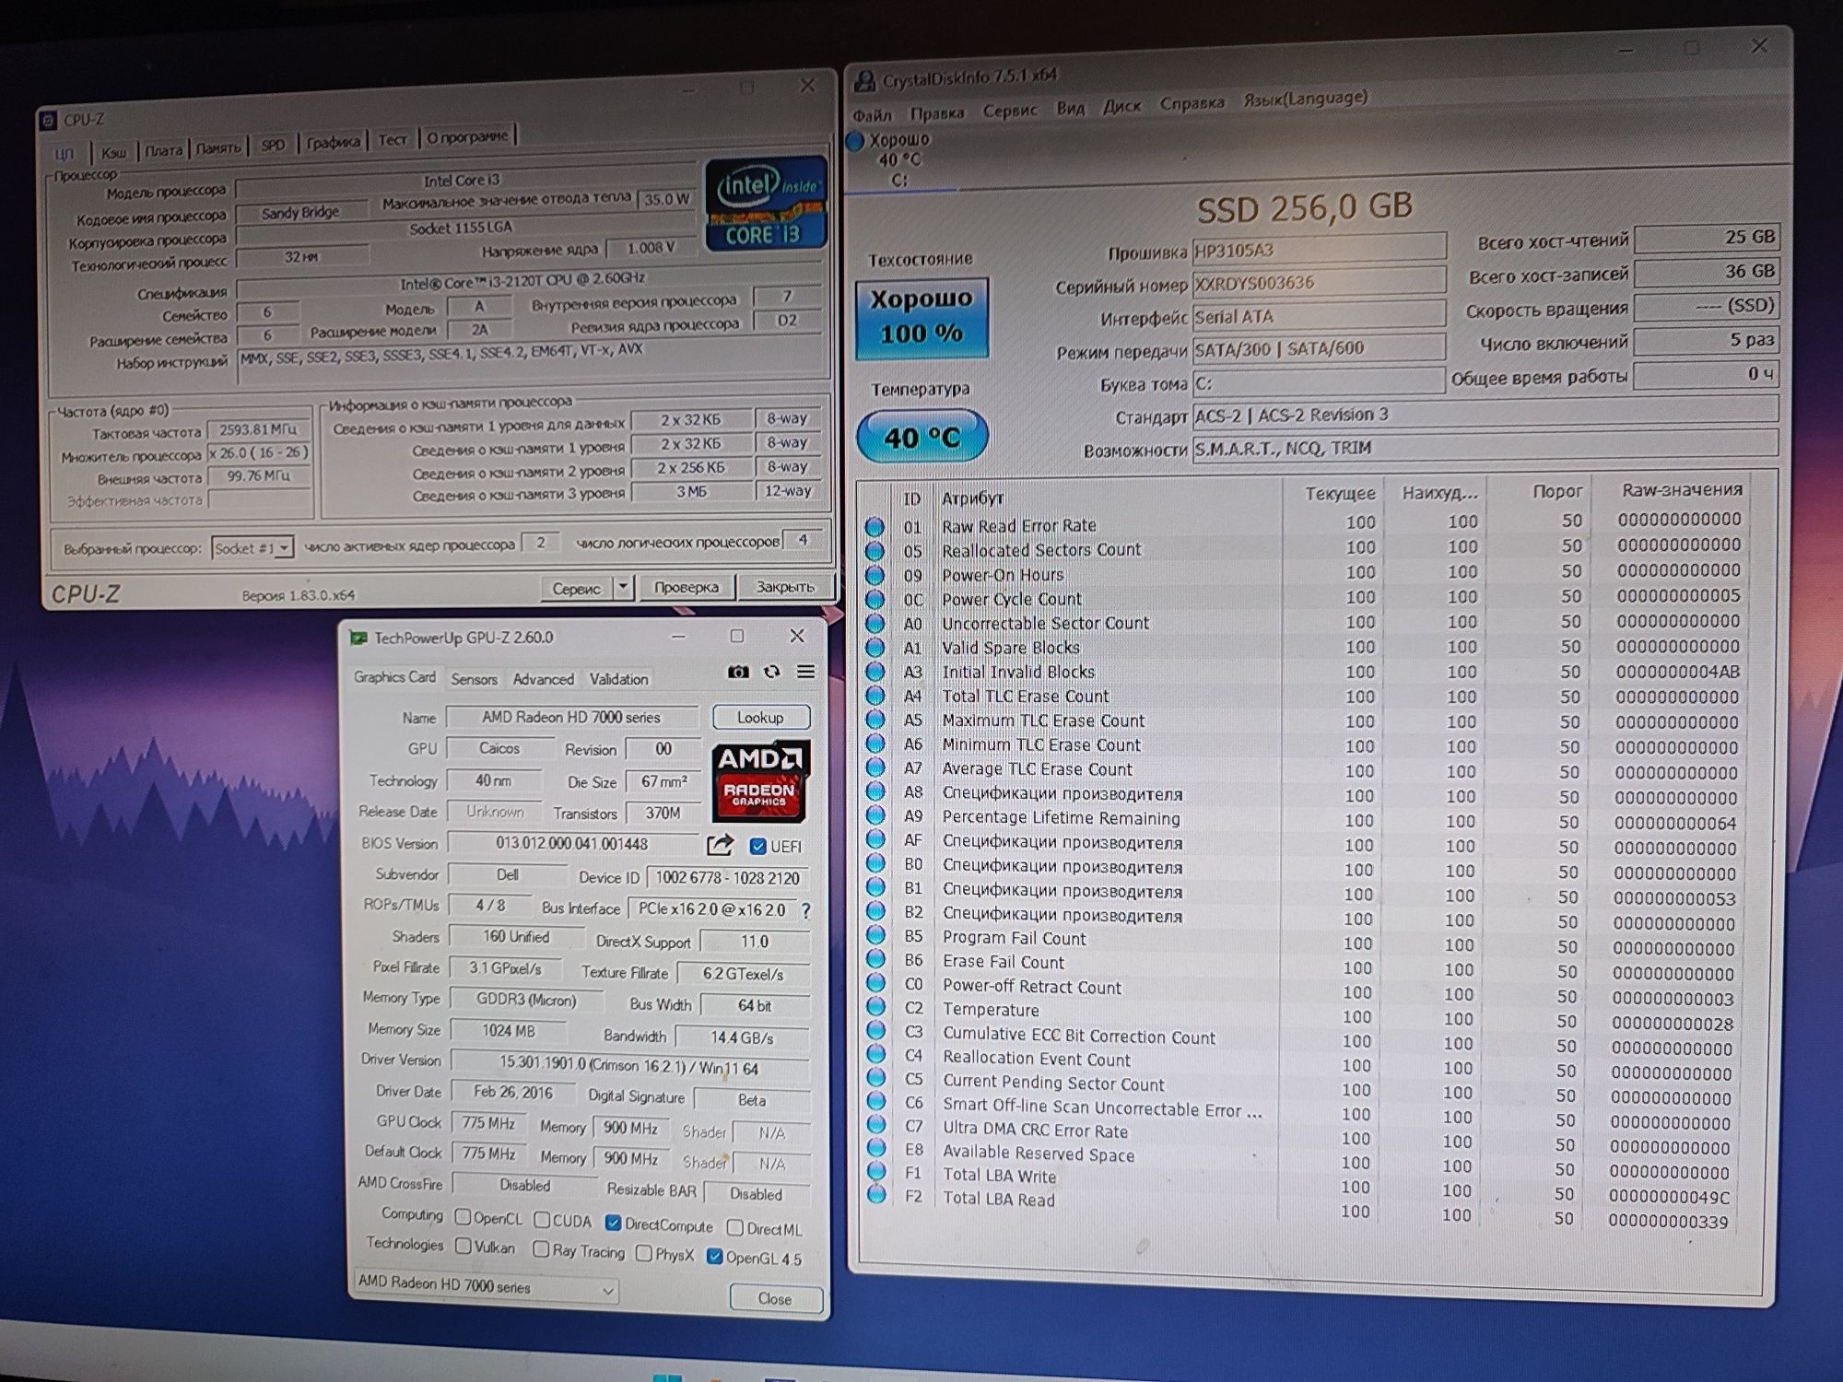Click the Bus Interface question mark in GPU-Z
The image size is (1843, 1382).
pos(806,910)
